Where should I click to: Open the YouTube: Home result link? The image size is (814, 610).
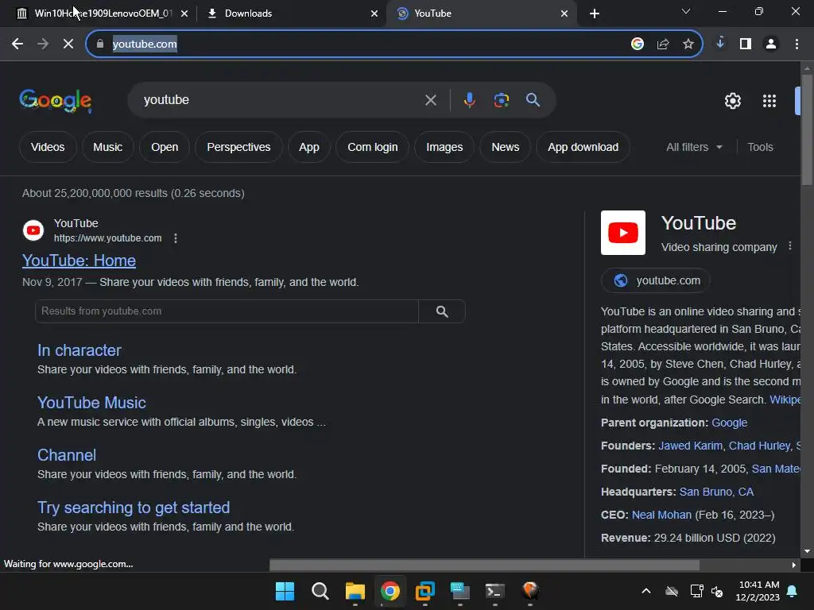tap(79, 261)
